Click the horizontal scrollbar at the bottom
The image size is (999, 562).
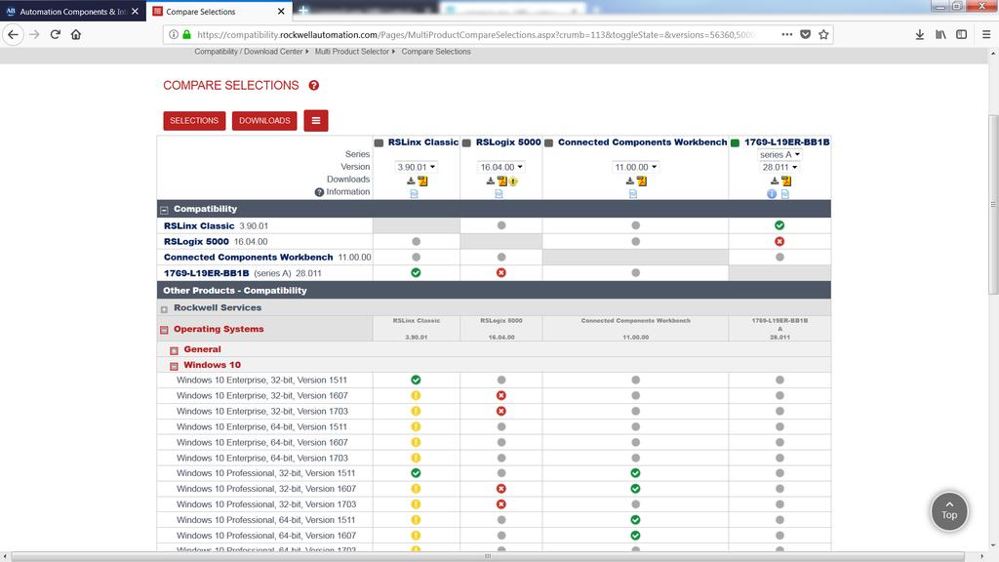[488, 556]
